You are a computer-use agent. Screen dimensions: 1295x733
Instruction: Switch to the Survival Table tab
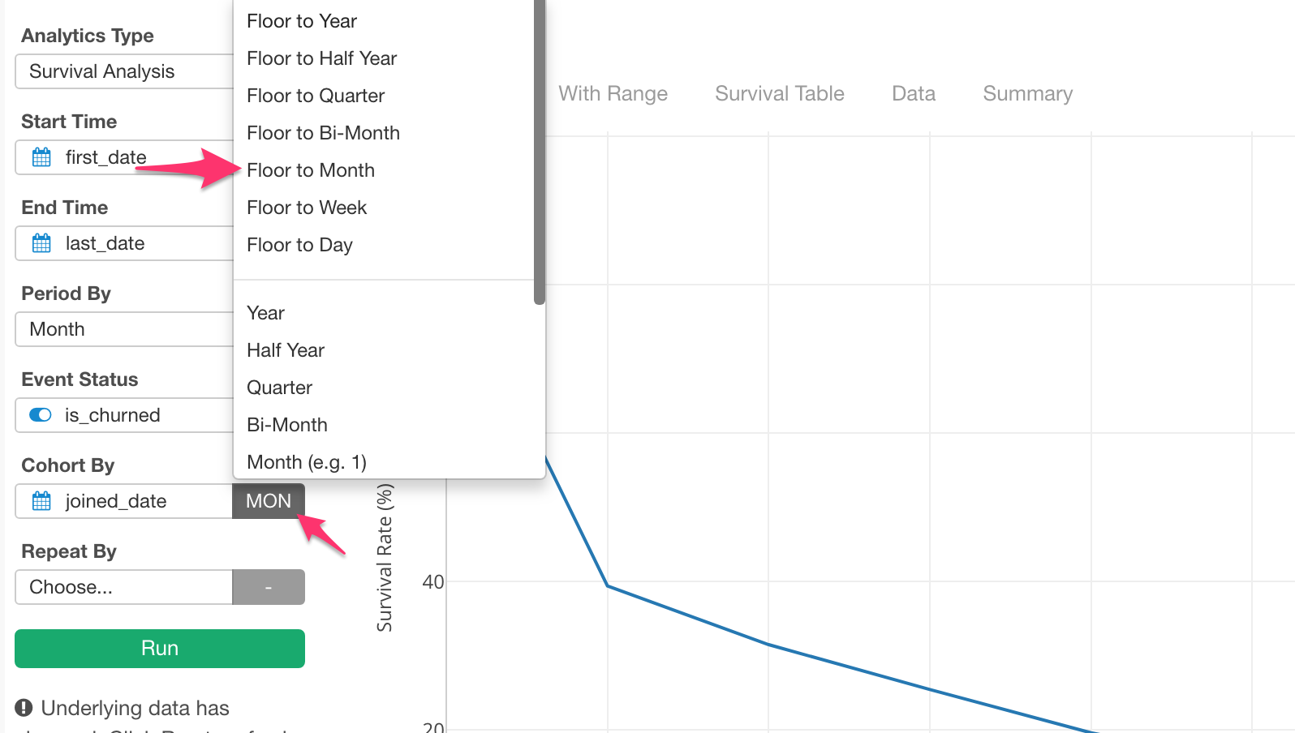[780, 93]
